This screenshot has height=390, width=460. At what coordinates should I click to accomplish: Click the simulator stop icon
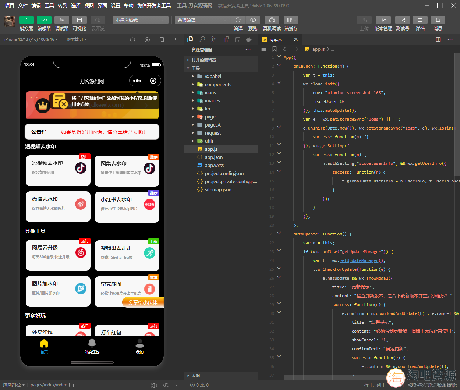[147, 40]
